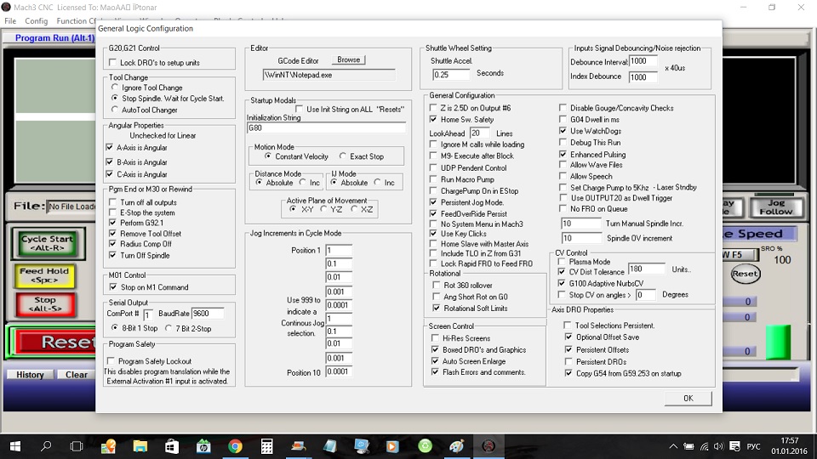Image resolution: width=817 pixels, height=459 pixels.
Task: Check Hi-Res Screens option
Action: coord(435,337)
